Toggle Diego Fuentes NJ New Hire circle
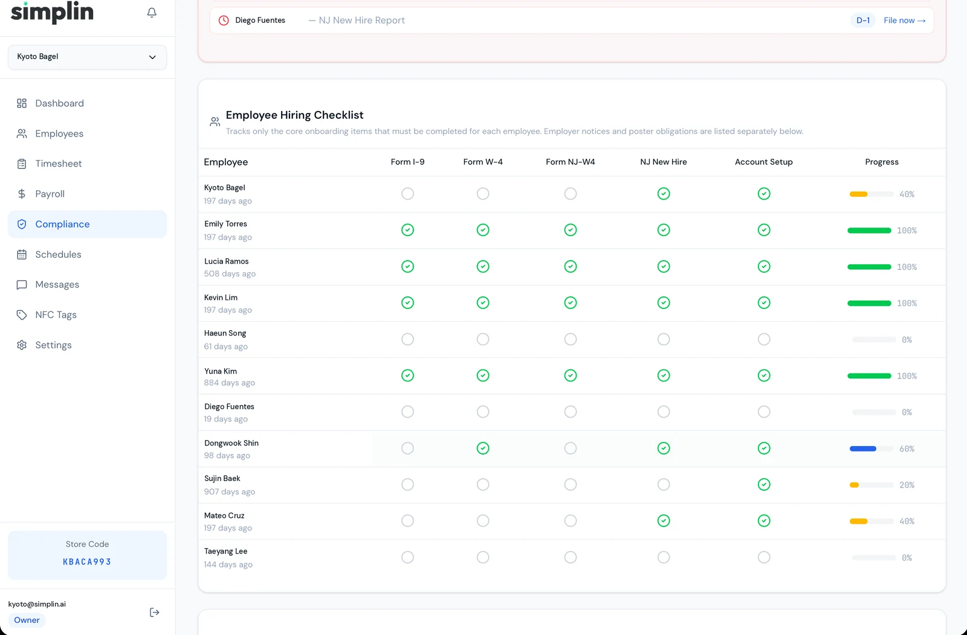This screenshot has width=967, height=635. (x=664, y=412)
